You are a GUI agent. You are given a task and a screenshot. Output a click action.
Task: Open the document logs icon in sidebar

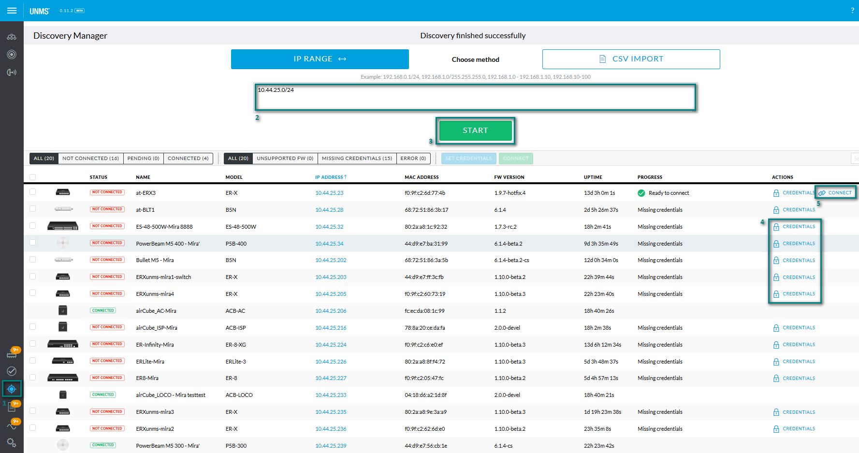[x=12, y=408]
